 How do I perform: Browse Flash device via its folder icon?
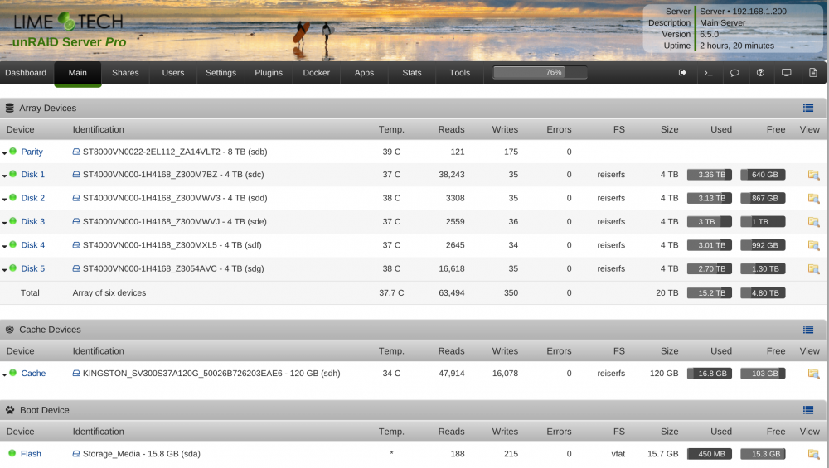[813, 454]
